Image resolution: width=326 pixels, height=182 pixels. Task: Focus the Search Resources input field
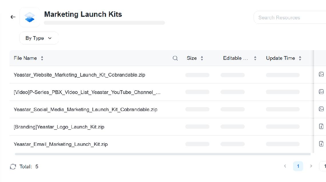(x=289, y=18)
